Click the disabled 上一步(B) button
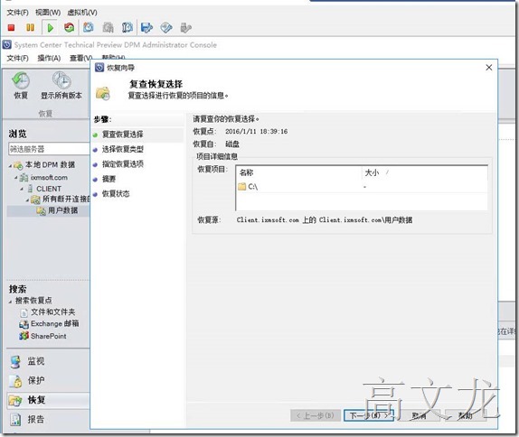The image size is (519, 437). (x=315, y=415)
